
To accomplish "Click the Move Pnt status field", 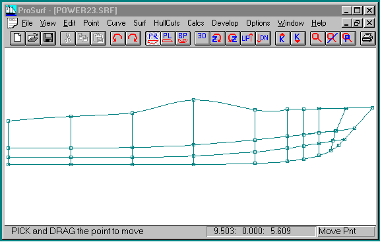I will (346, 231).
